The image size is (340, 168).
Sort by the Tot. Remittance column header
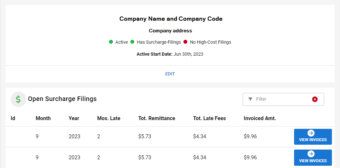157,118
